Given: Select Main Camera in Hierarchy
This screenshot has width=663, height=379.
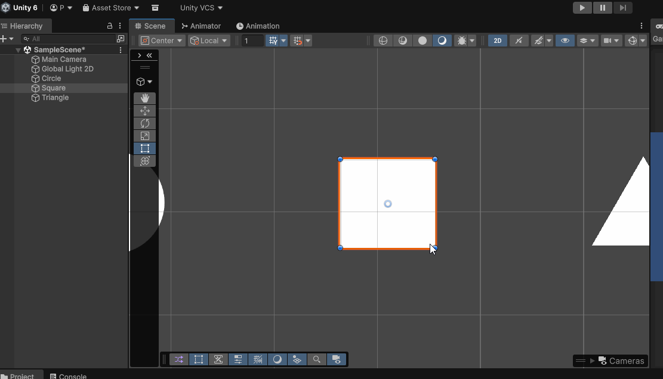Looking at the screenshot, I should pyautogui.click(x=64, y=60).
